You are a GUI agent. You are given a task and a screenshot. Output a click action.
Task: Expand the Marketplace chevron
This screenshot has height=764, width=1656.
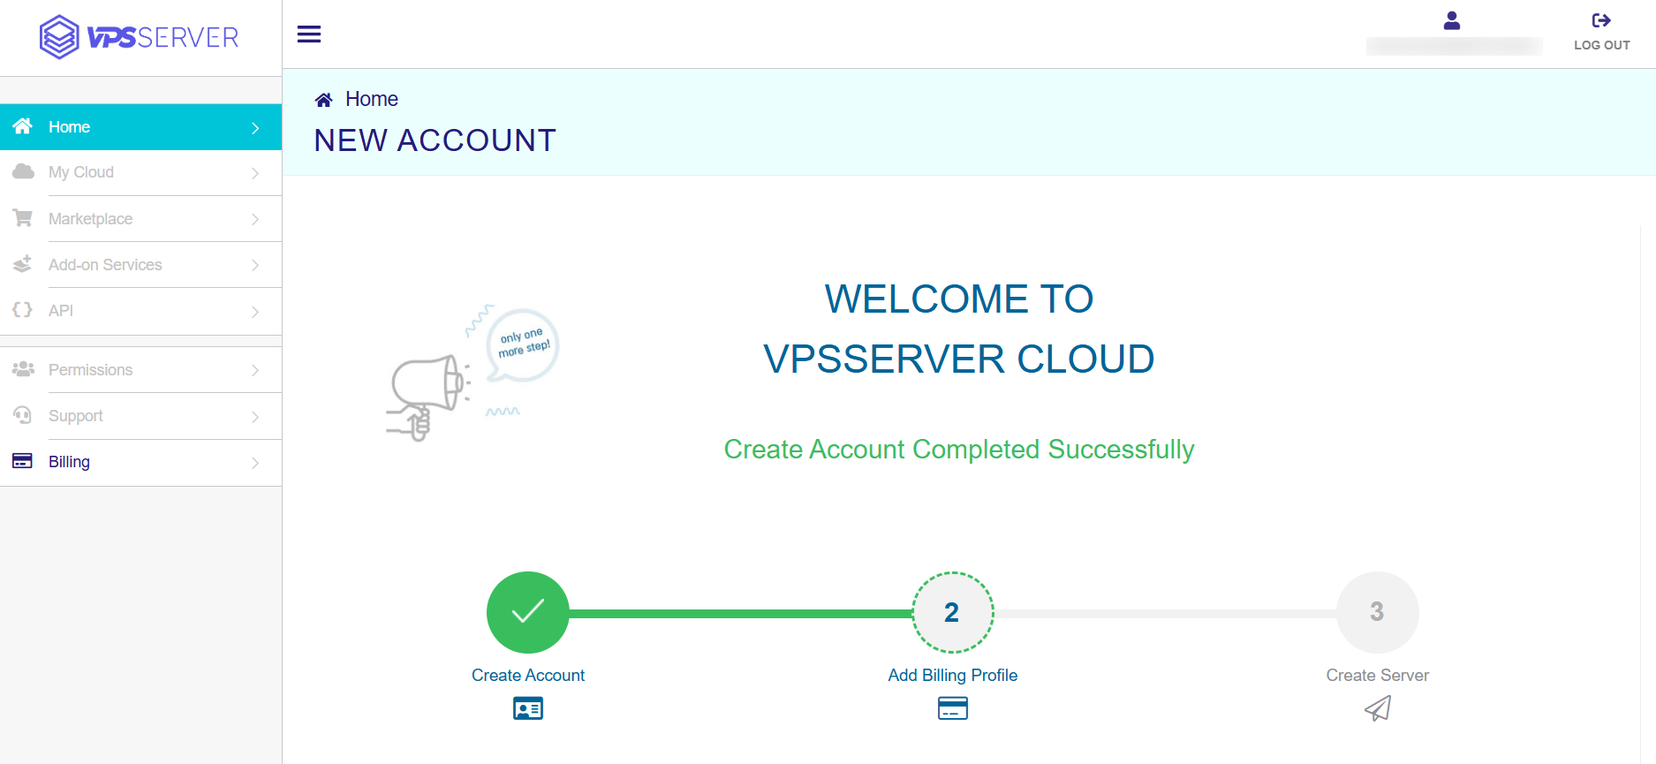point(255,219)
